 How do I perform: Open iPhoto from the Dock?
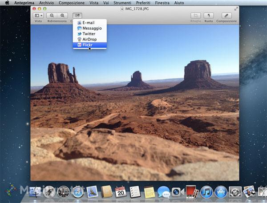pyautogui.click(x=250, y=192)
